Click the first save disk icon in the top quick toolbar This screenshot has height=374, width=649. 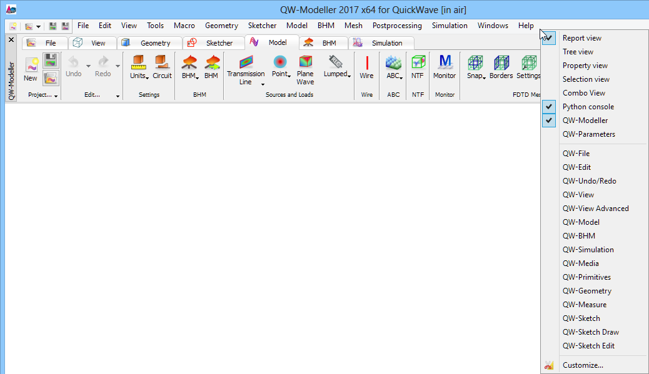point(53,26)
